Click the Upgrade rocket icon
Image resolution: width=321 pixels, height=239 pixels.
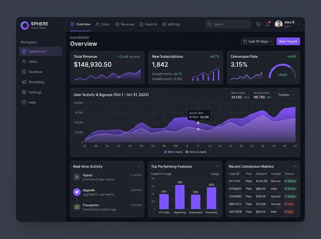pyautogui.click(x=77, y=192)
